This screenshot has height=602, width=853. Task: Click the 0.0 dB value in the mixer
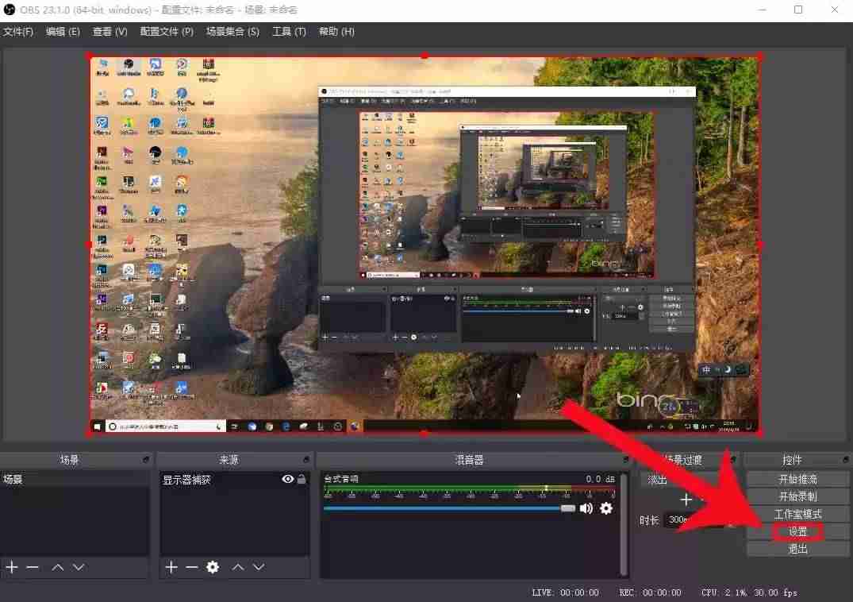600,479
